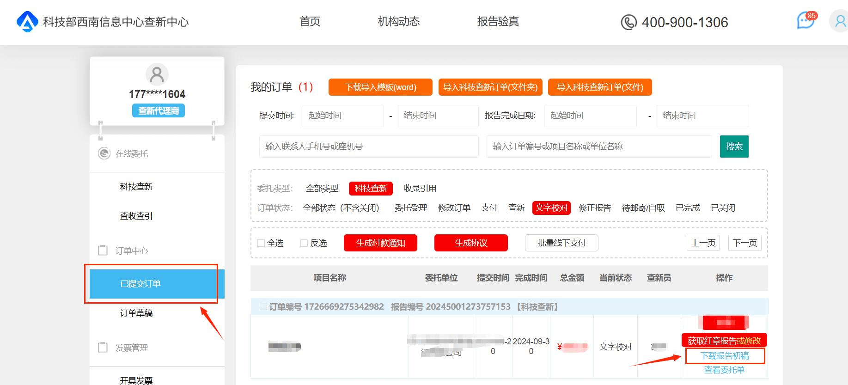Click the 发票管理 clipboard icon
Screen dimensions: 848x385
[103, 348]
